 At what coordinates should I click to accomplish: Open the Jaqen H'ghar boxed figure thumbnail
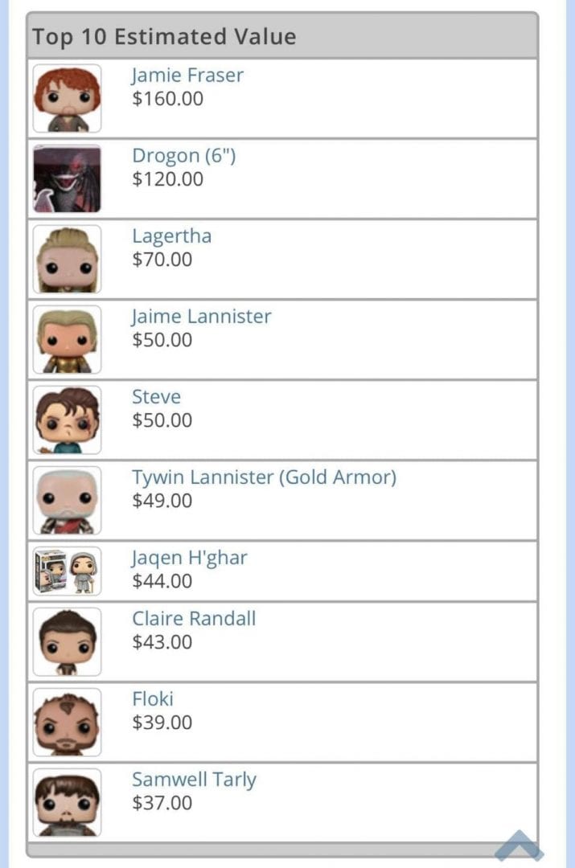[x=67, y=571]
